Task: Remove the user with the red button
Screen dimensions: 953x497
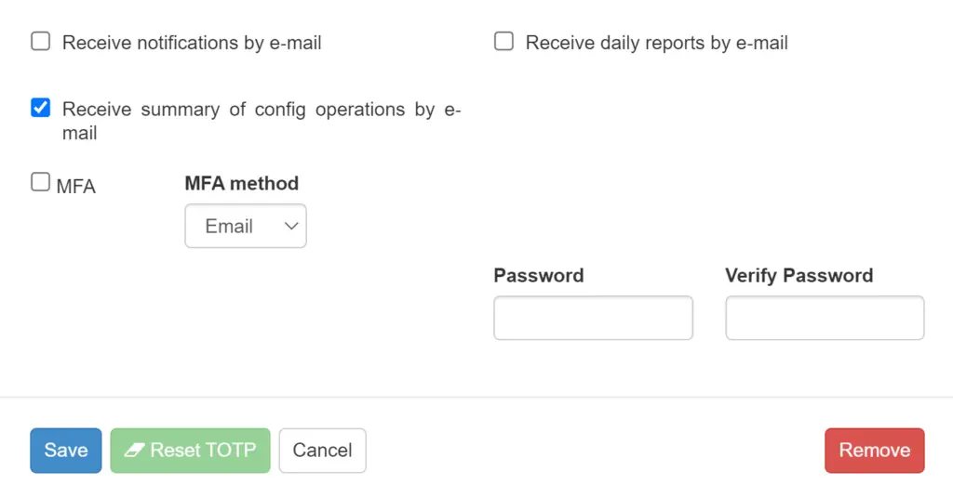Action: pos(875,451)
